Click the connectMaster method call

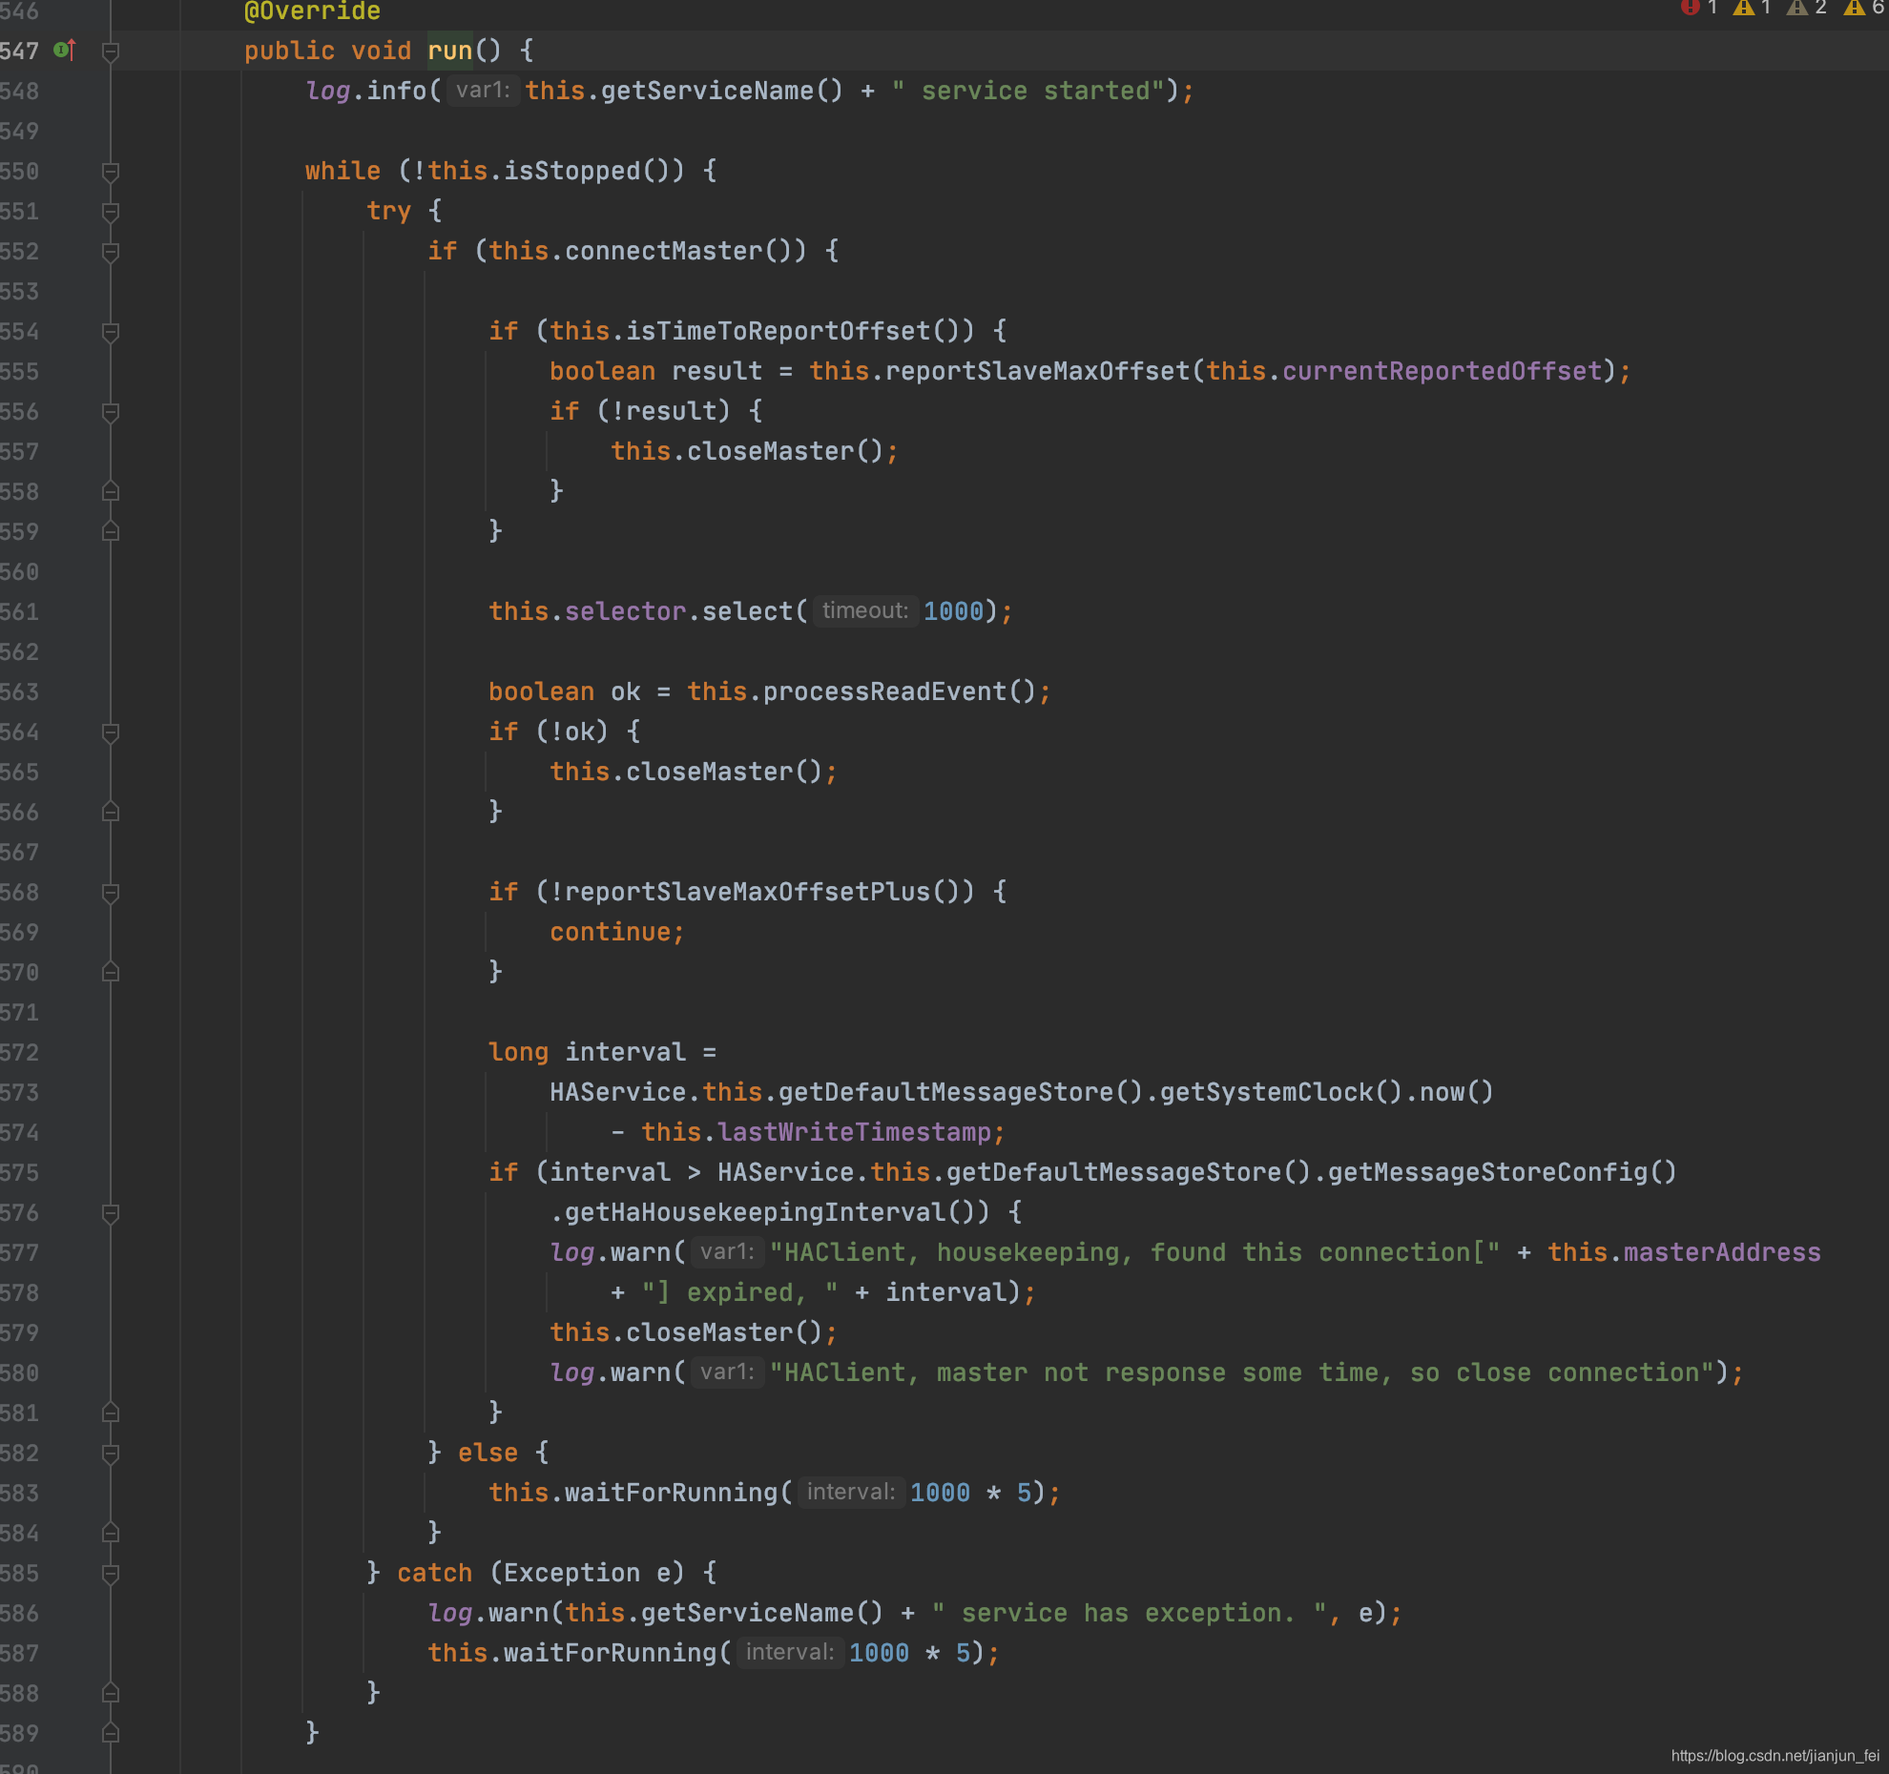click(662, 251)
